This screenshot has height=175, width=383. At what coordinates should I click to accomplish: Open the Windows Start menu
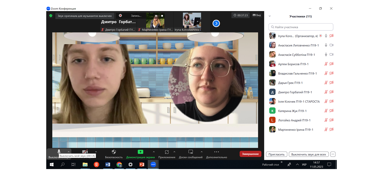52,164
